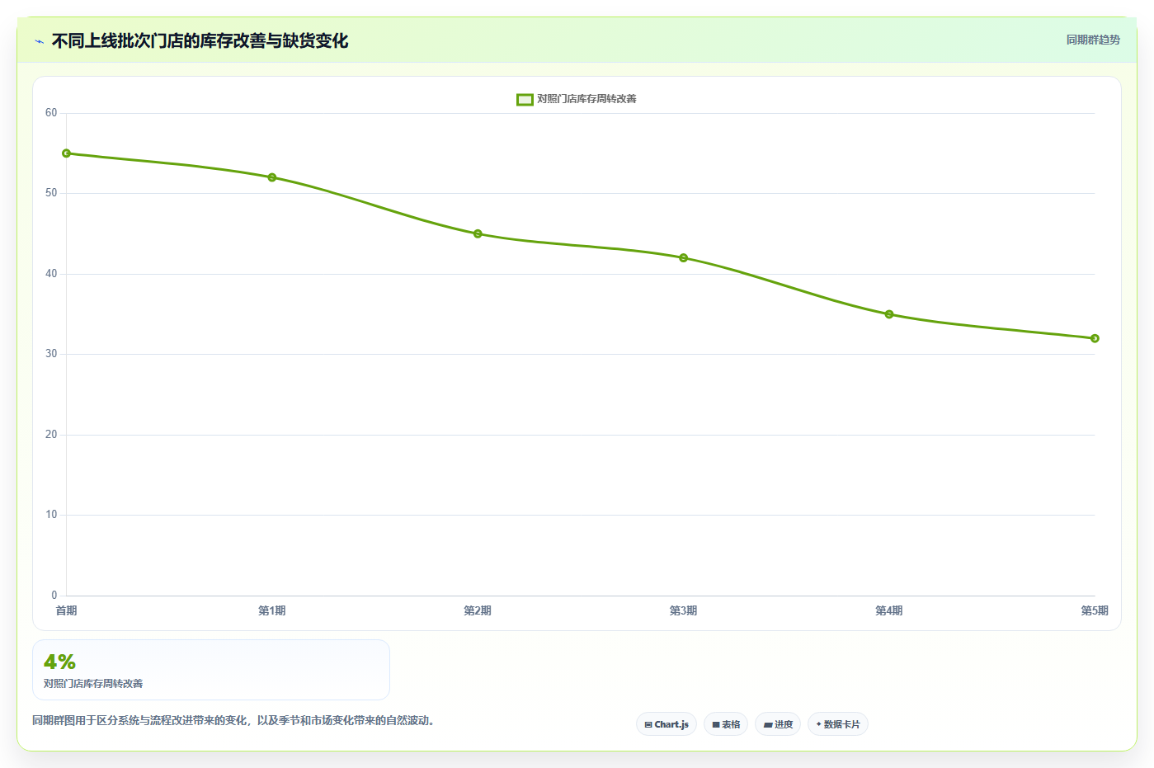
Task: Click the 同期群趋势 label in header
Action: 1093,40
